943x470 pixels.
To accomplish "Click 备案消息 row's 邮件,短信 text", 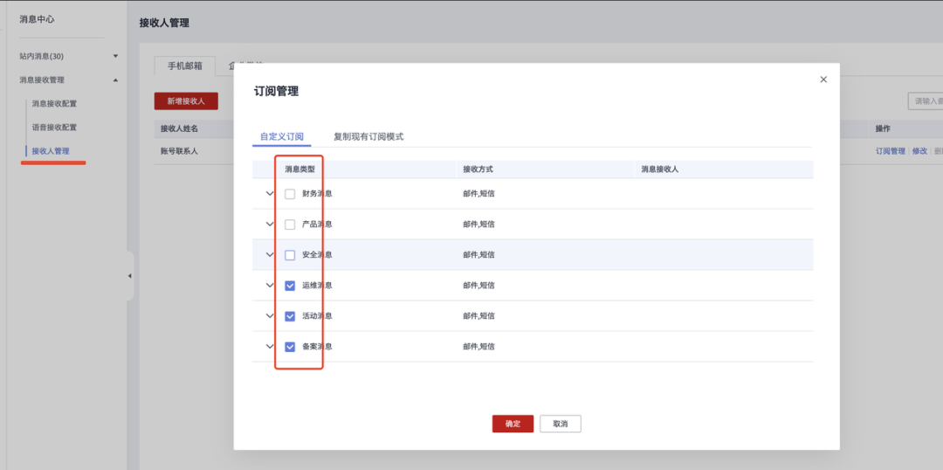I will (478, 347).
